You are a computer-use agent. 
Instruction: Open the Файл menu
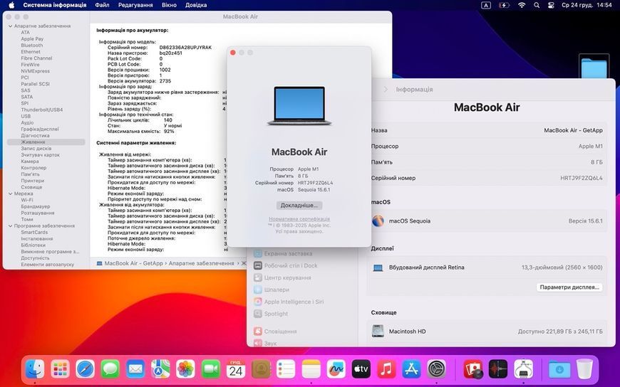pos(102,5)
